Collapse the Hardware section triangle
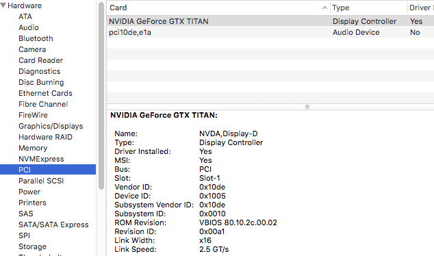 click(3, 5)
